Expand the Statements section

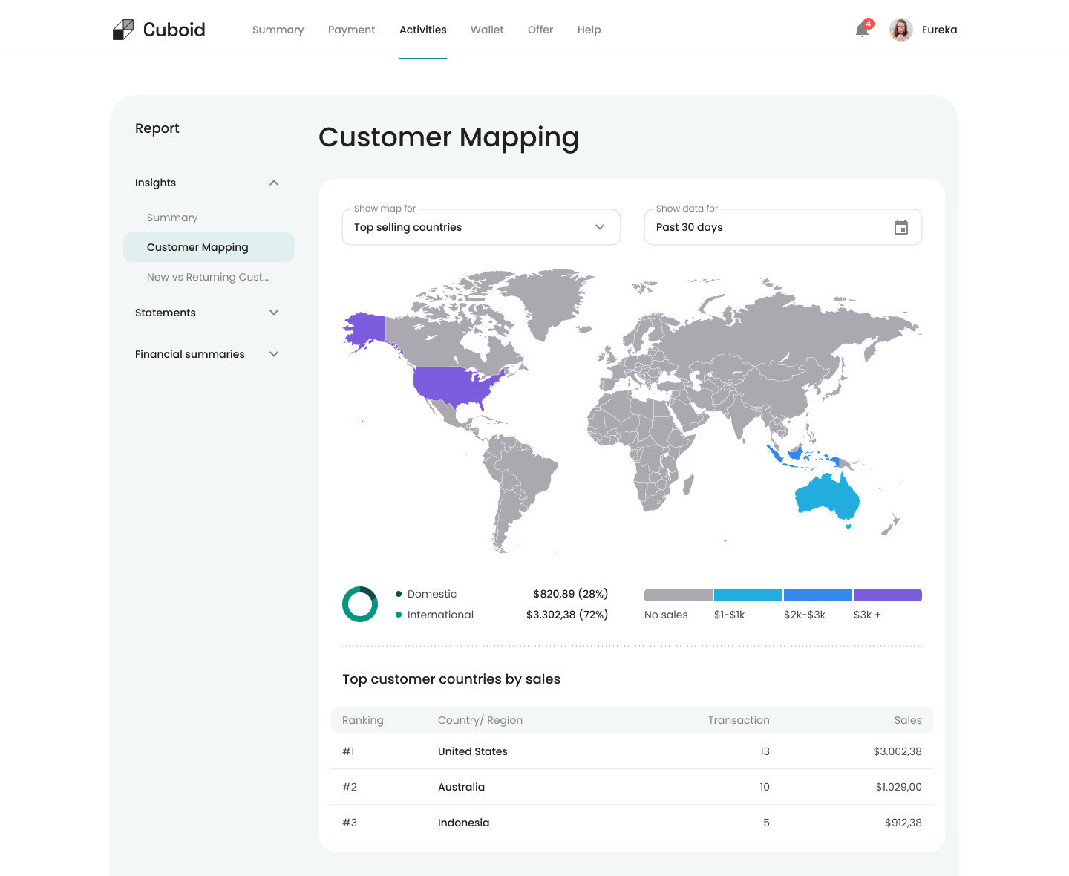pos(274,313)
